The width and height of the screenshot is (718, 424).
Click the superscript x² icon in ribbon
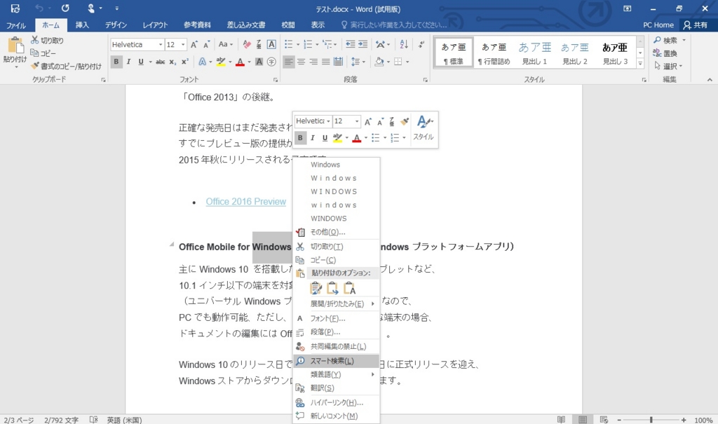pyautogui.click(x=184, y=62)
